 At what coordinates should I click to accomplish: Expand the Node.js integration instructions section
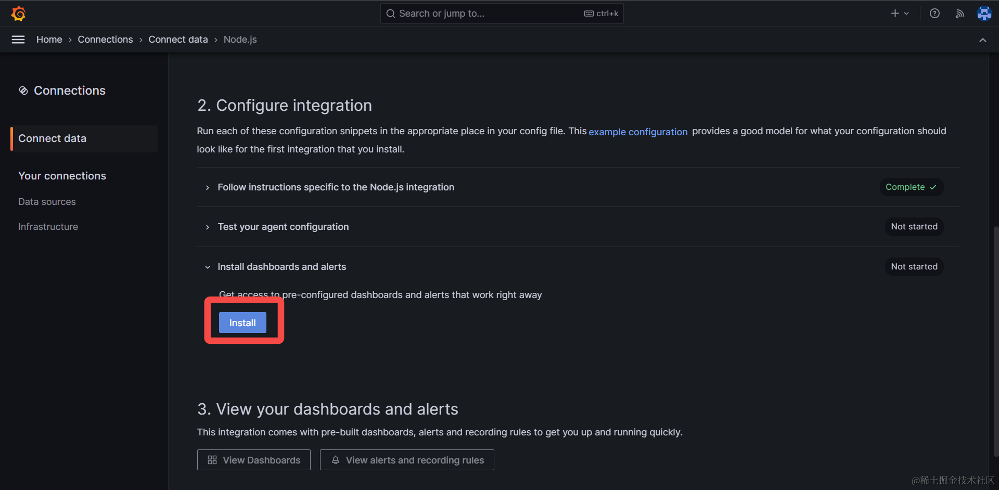pos(208,187)
